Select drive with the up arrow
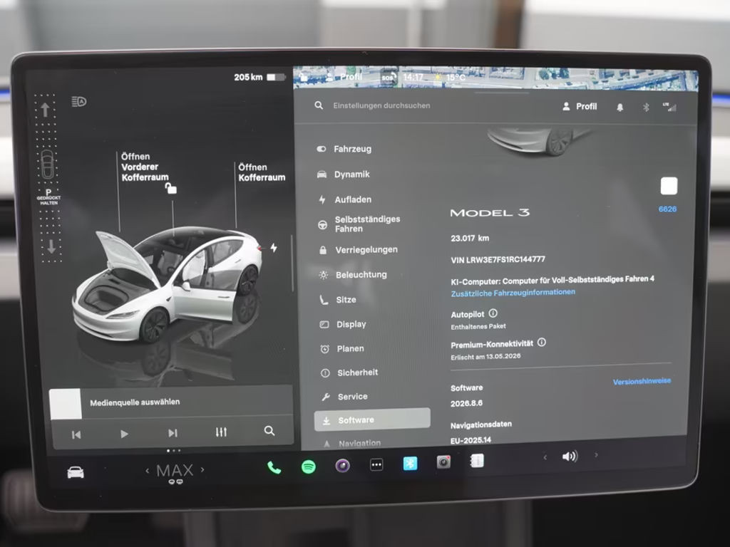Image resolution: width=730 pixels, height=547 pixels. click(x=45, y=110)
